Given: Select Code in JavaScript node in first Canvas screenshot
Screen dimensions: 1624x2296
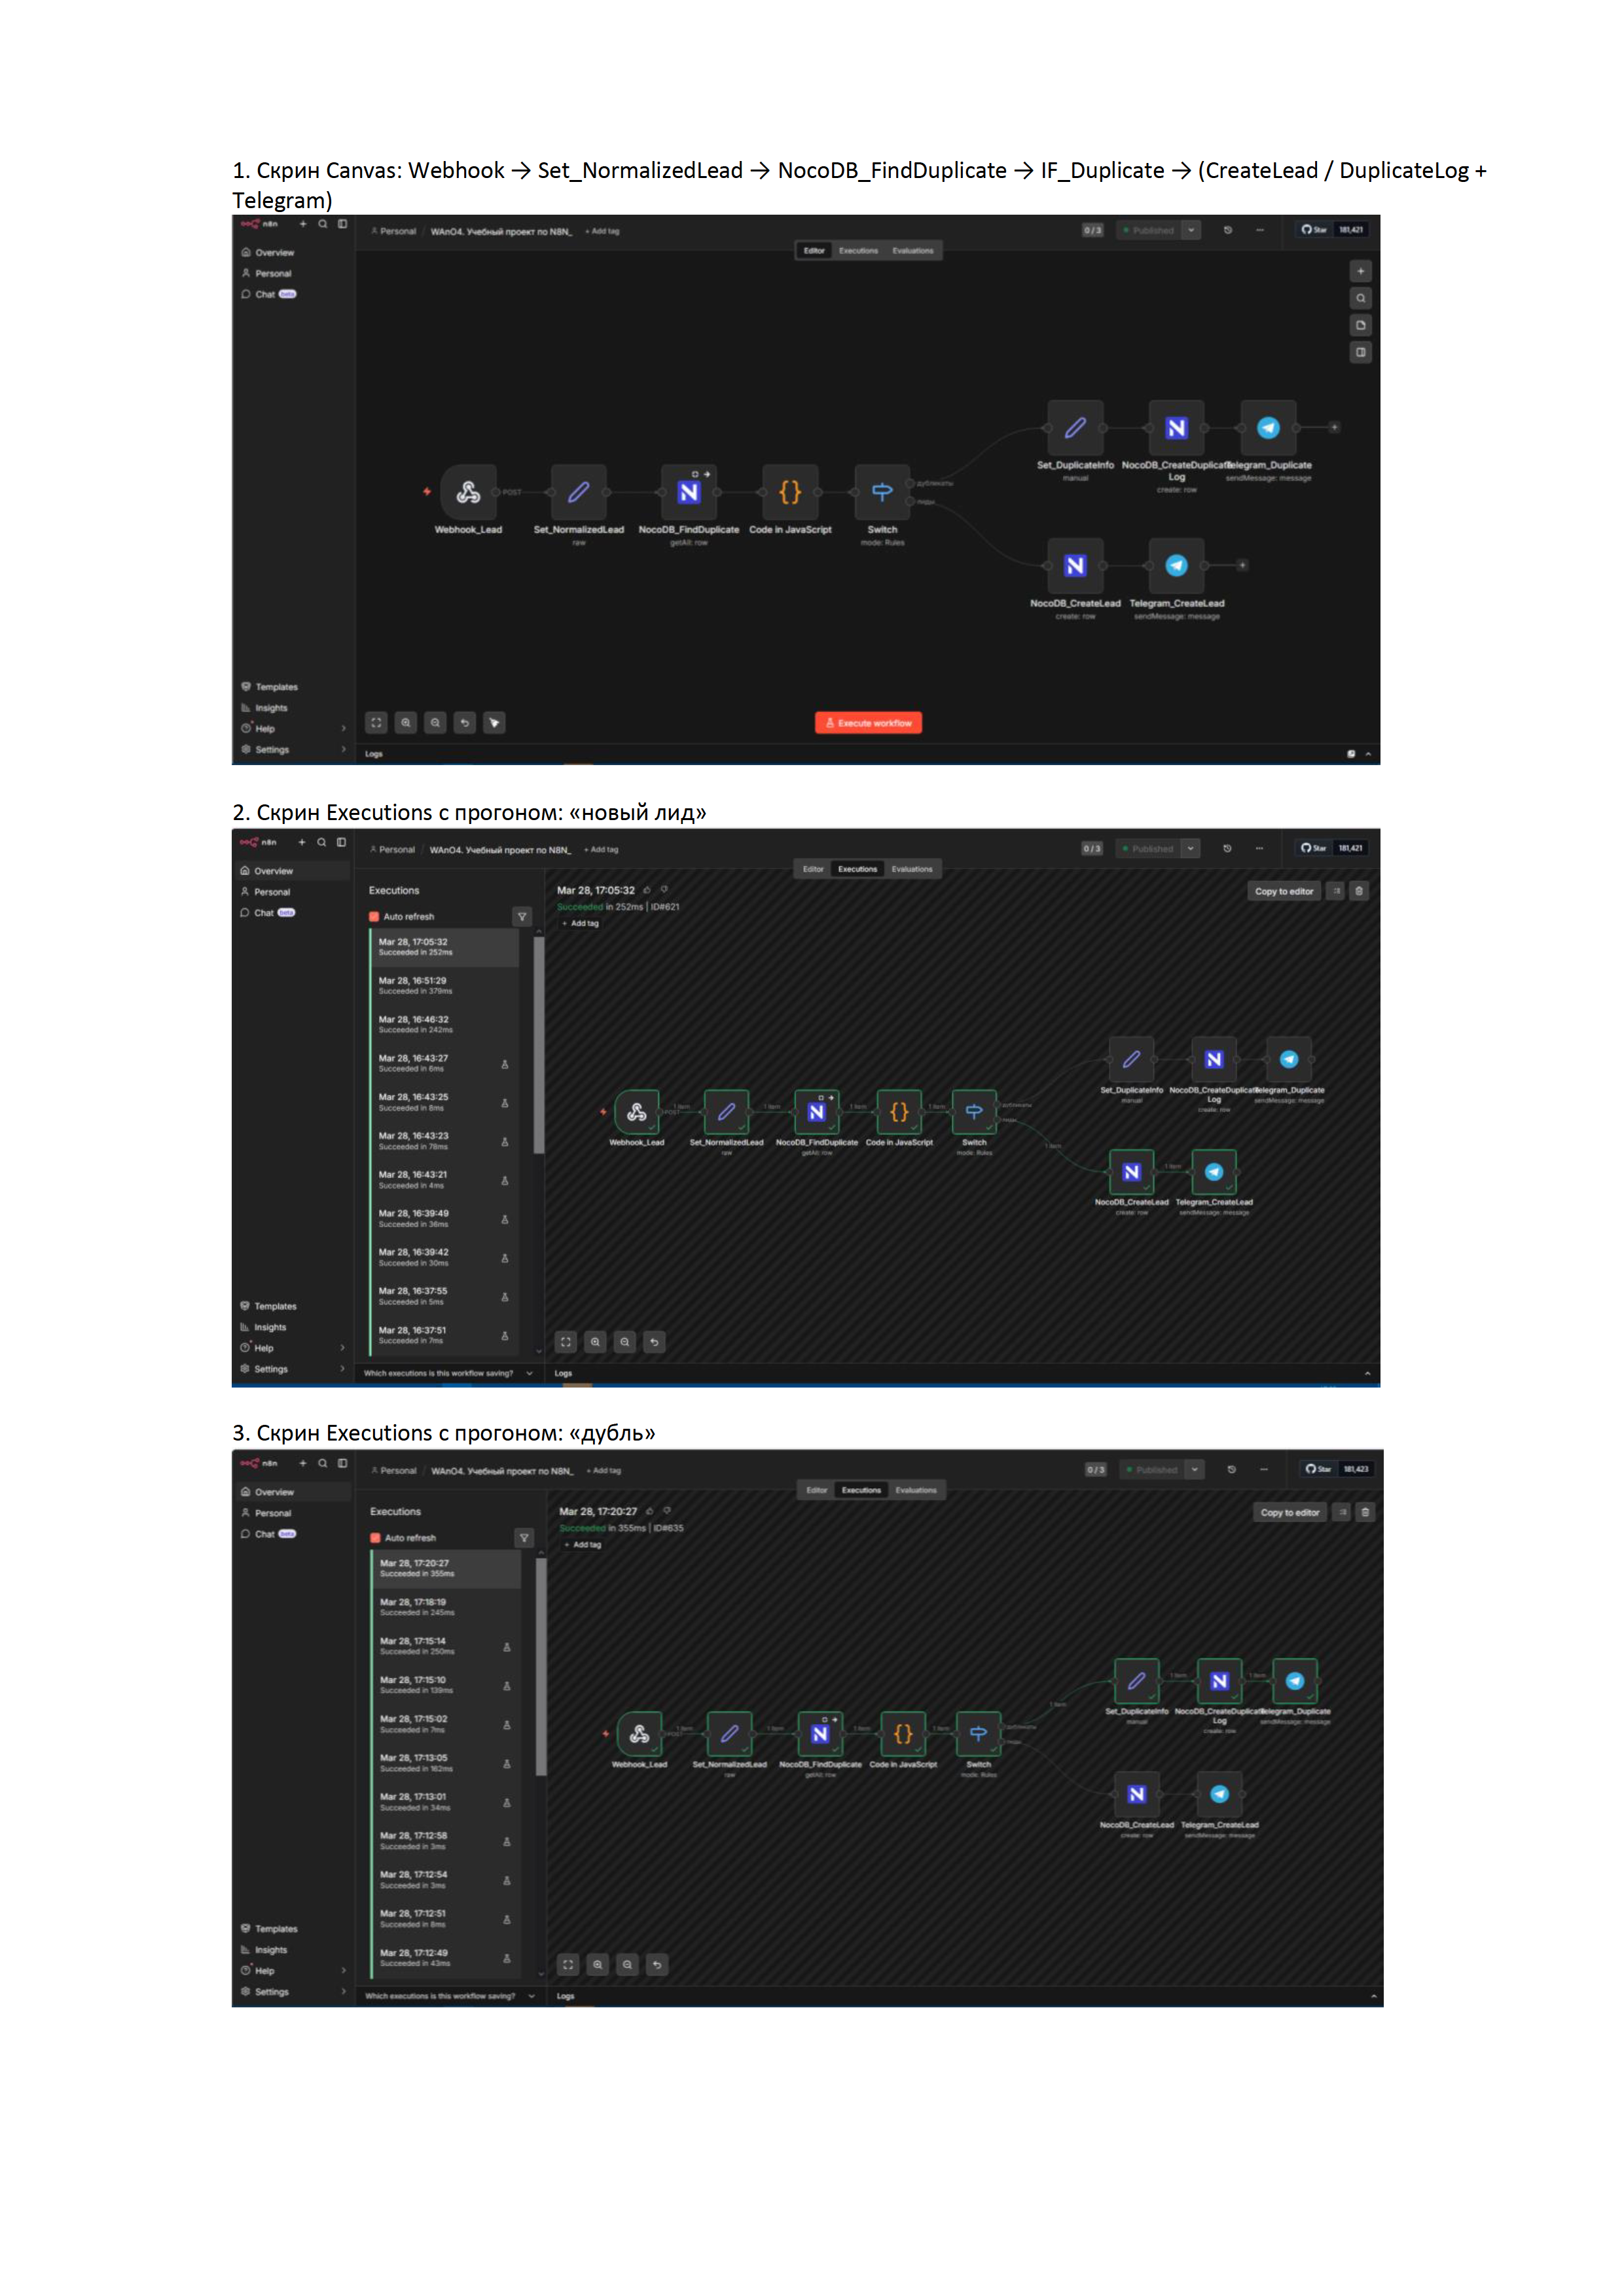Looking at the screenshot, I should coord(790,492).
